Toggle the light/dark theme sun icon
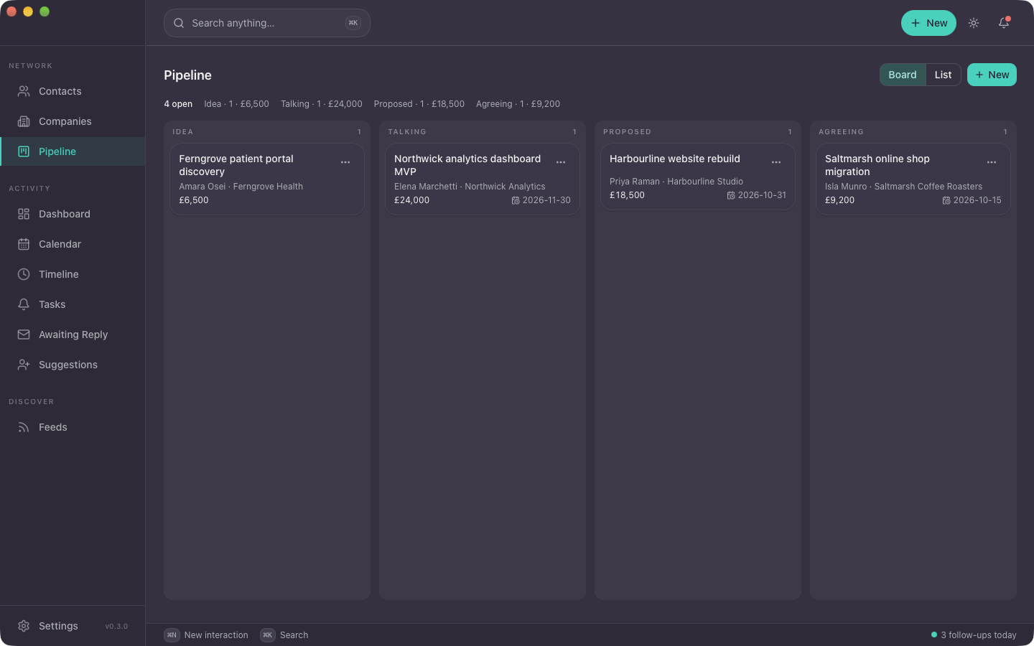Screen dimensions: 1034x646 tap(974, 23)
